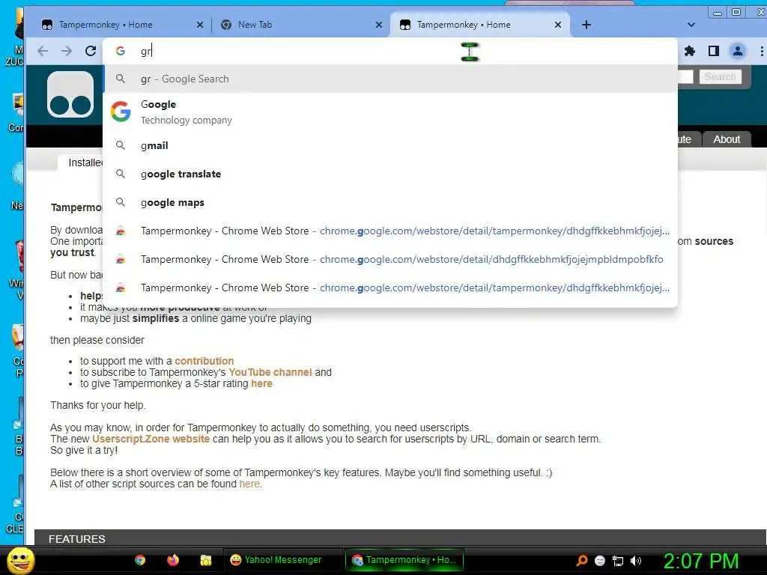The image size is (767, 575).
Task: Open the file manager taskbar icon
Action: [x=205, y=560]
